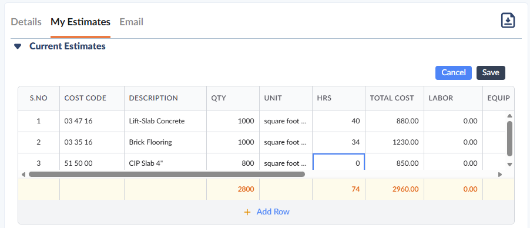Click the vertical scrollbar up arrow

pos(509,116)
